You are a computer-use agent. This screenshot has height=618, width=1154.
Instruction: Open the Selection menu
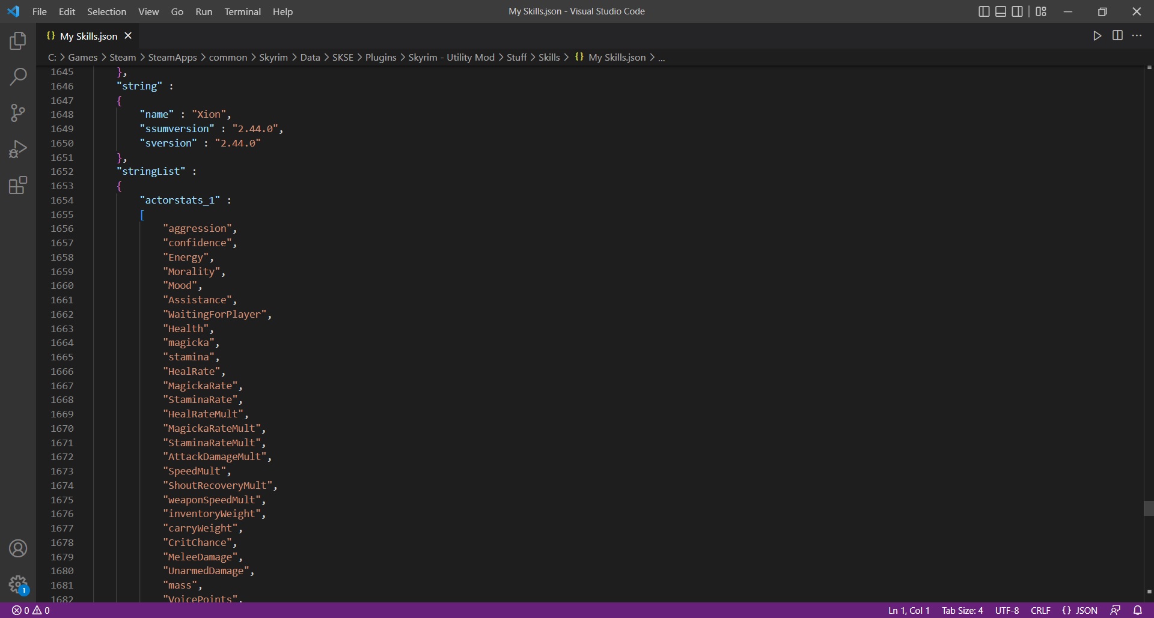coord(106,11)
